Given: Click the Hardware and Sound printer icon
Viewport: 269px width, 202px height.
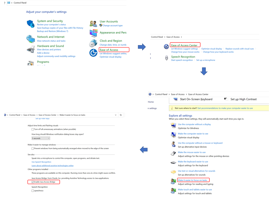Looking at the screenshot, I should click(30, 49).
